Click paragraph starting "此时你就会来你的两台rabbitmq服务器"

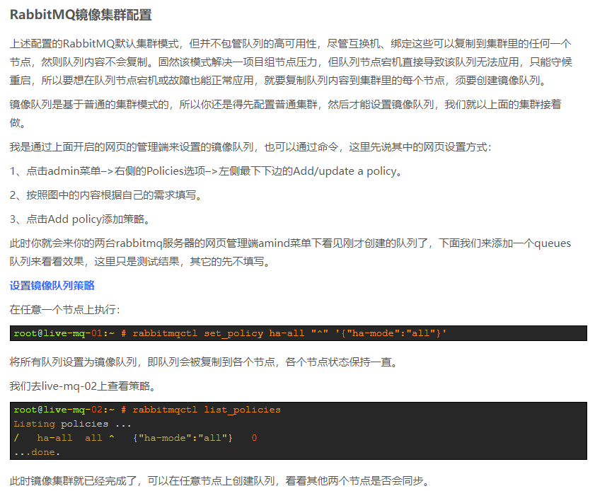(x=290, y=253)
